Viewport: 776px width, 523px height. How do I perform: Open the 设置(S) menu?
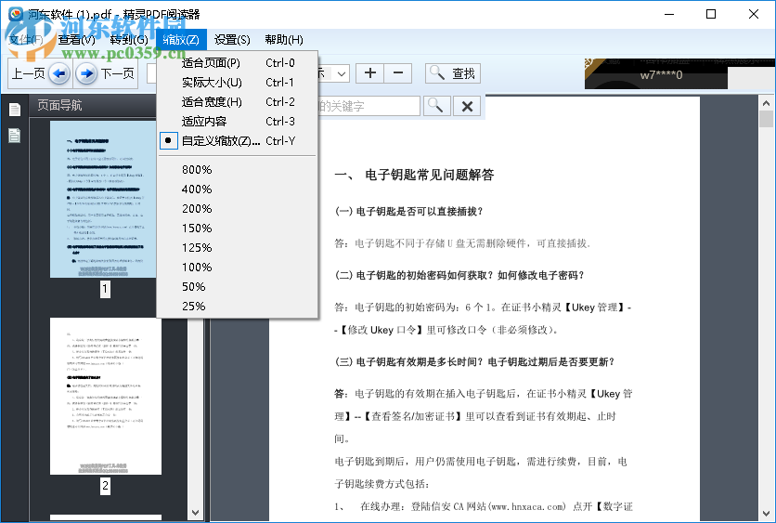pyautogui.click(x=232, y=40)
